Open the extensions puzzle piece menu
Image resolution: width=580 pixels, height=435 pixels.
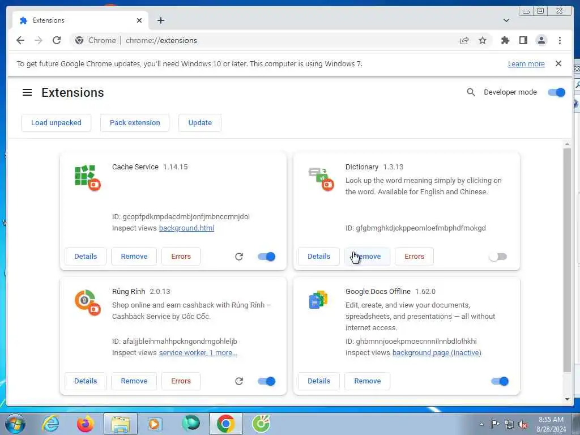click(x=505, y=40)
